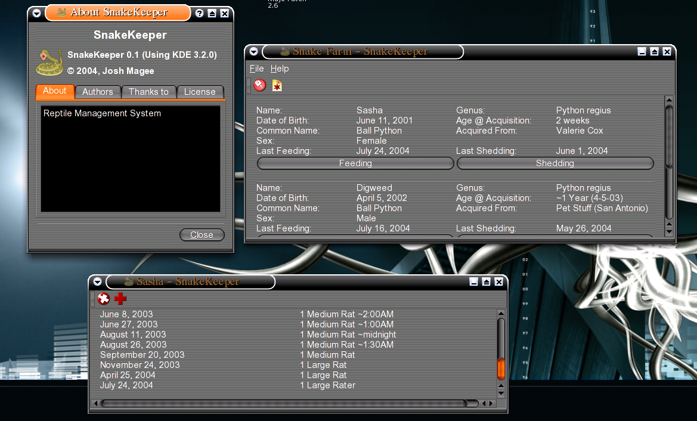Click question mark help icon in About titlebar
Viewport: 697px width, 421px height.
pyautogui.click(x=200, y=13)
